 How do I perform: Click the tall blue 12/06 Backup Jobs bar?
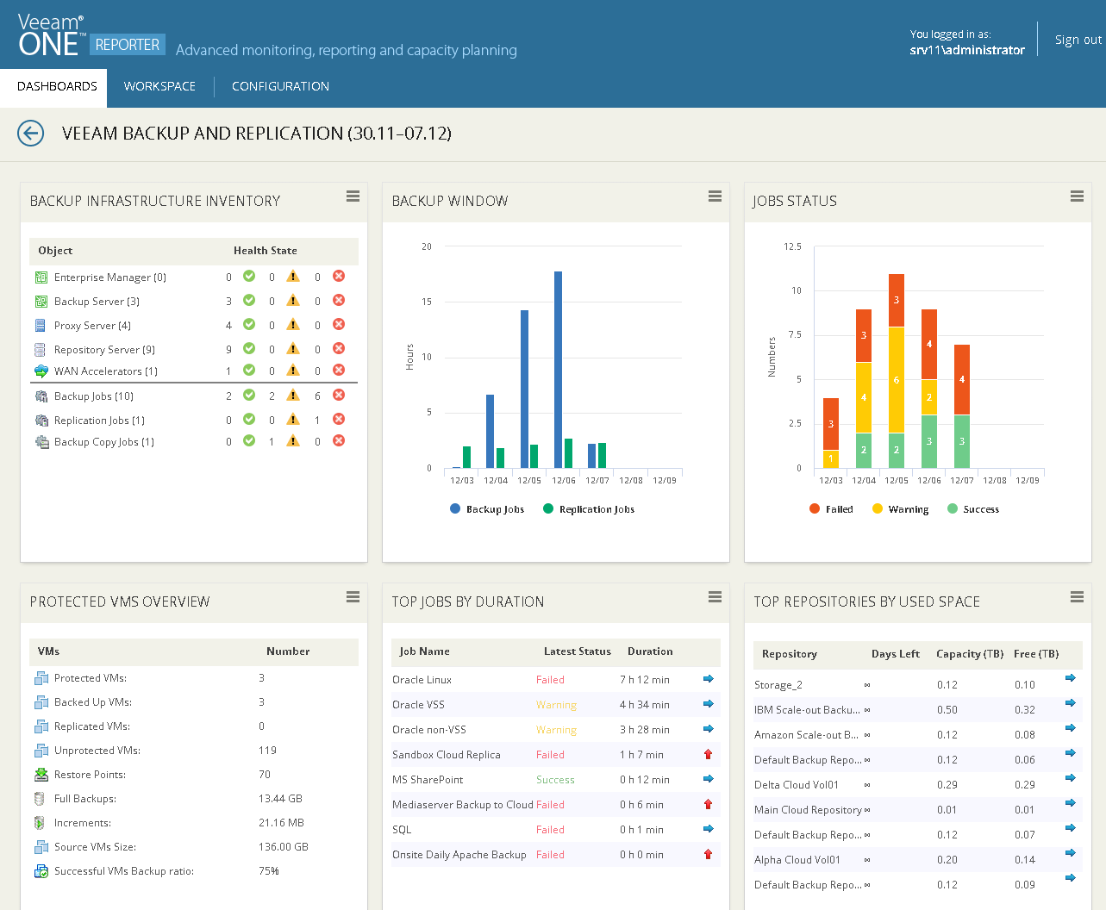click(x=558, y=370)
